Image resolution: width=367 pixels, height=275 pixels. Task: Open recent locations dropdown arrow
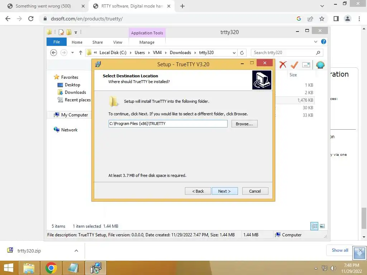(x=72, y=53)
